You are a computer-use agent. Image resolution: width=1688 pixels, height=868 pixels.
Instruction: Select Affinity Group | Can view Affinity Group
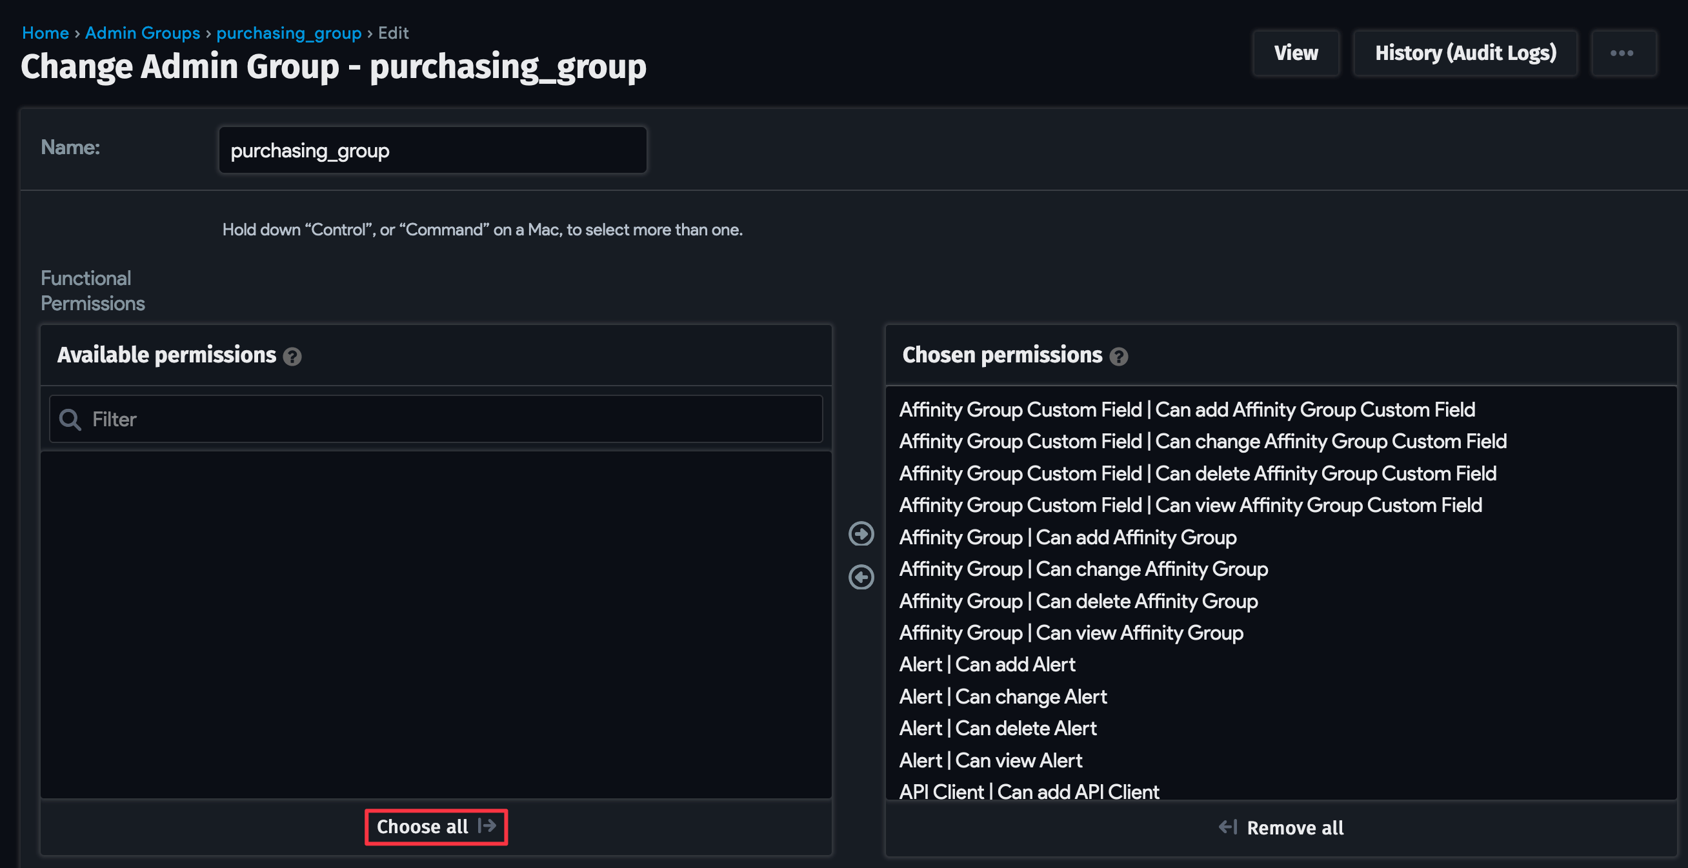pyautogui.click(x=1070, y=632)
